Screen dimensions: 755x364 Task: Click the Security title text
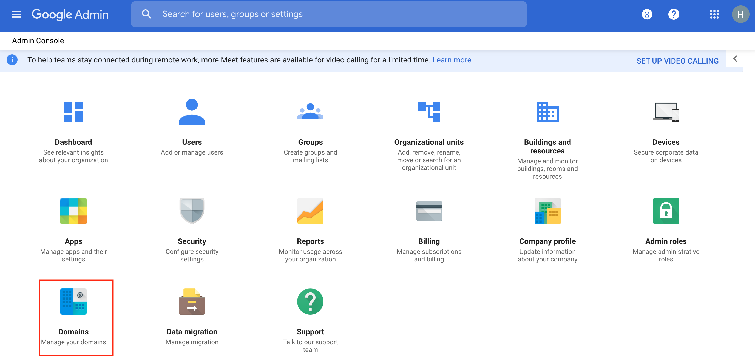[x=192, y=241]
